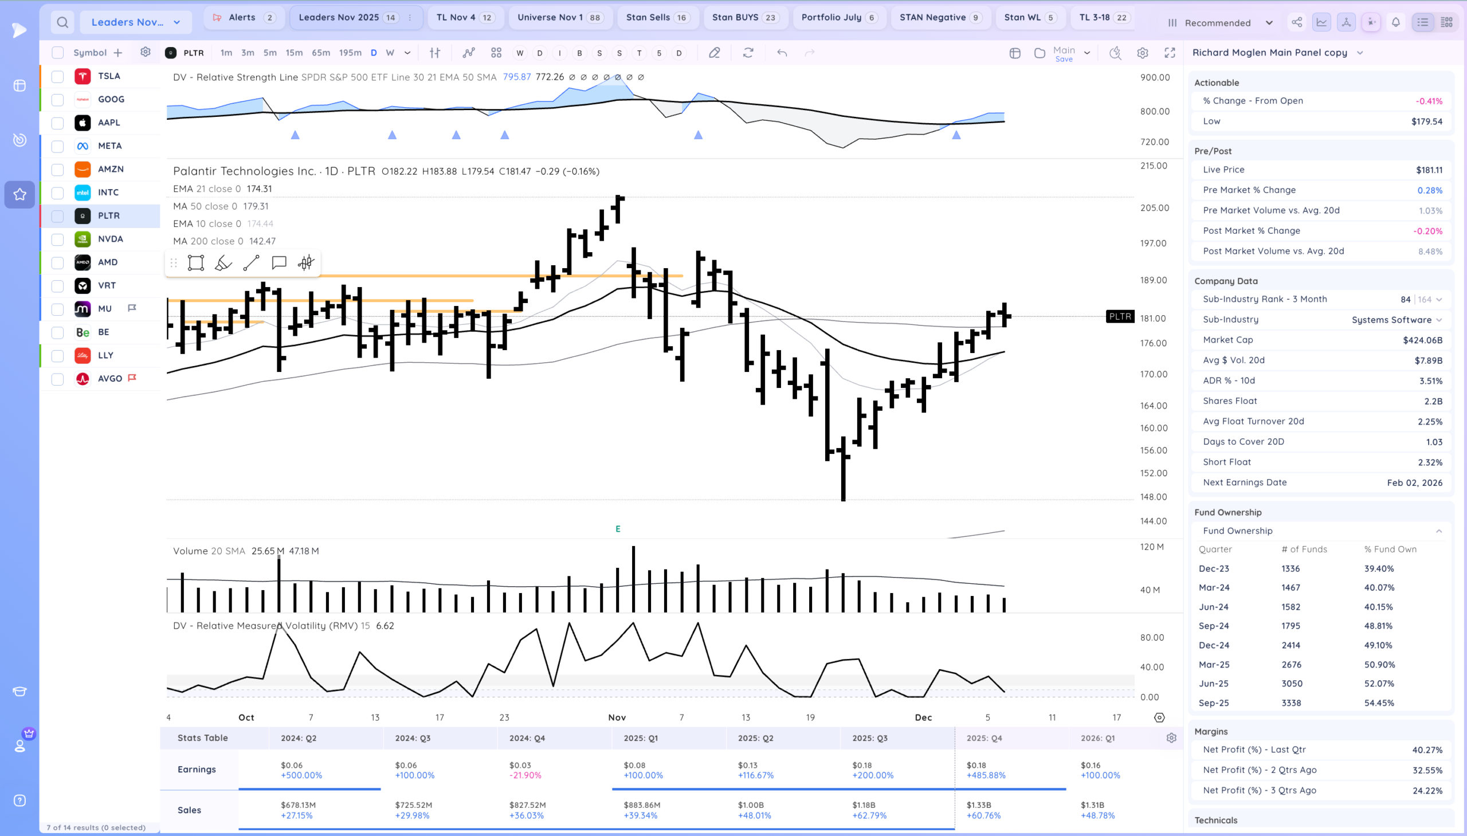Toggle fullscreen chart mode
1467x836 pixels.
(x=1170, y=53)
